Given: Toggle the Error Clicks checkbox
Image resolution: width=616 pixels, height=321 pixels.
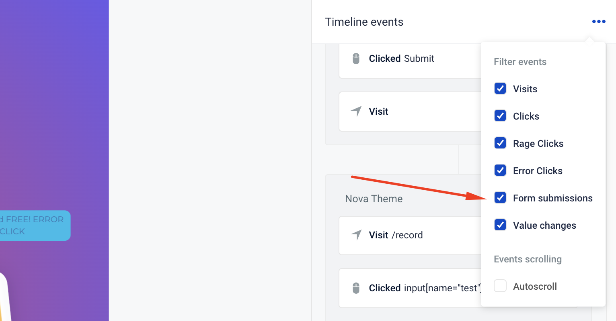Looking at the screenshot, I should (x=500, y=171).
